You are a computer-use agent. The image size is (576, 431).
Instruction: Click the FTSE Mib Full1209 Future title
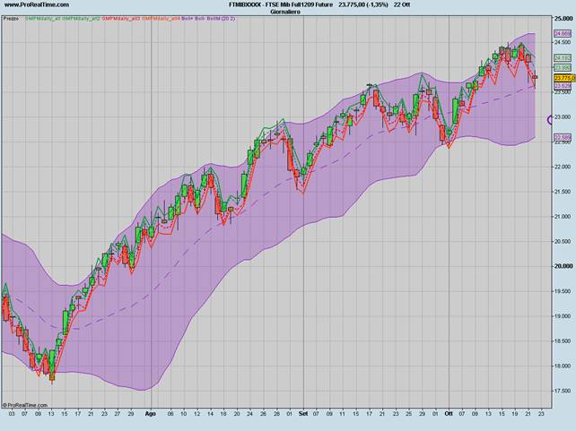[297, 4]
